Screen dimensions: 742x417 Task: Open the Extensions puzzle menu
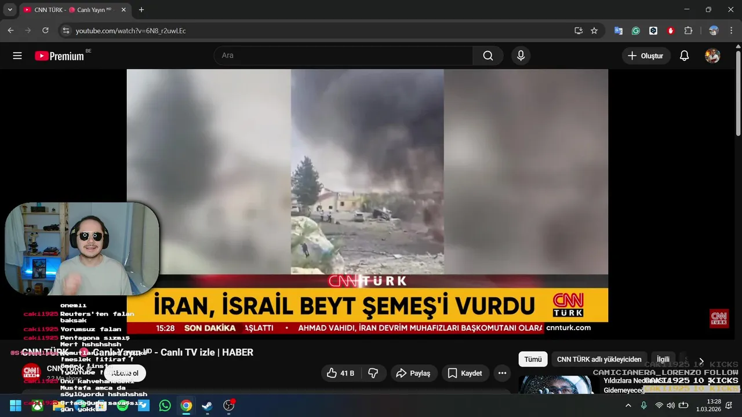click(x=688, y=31)
